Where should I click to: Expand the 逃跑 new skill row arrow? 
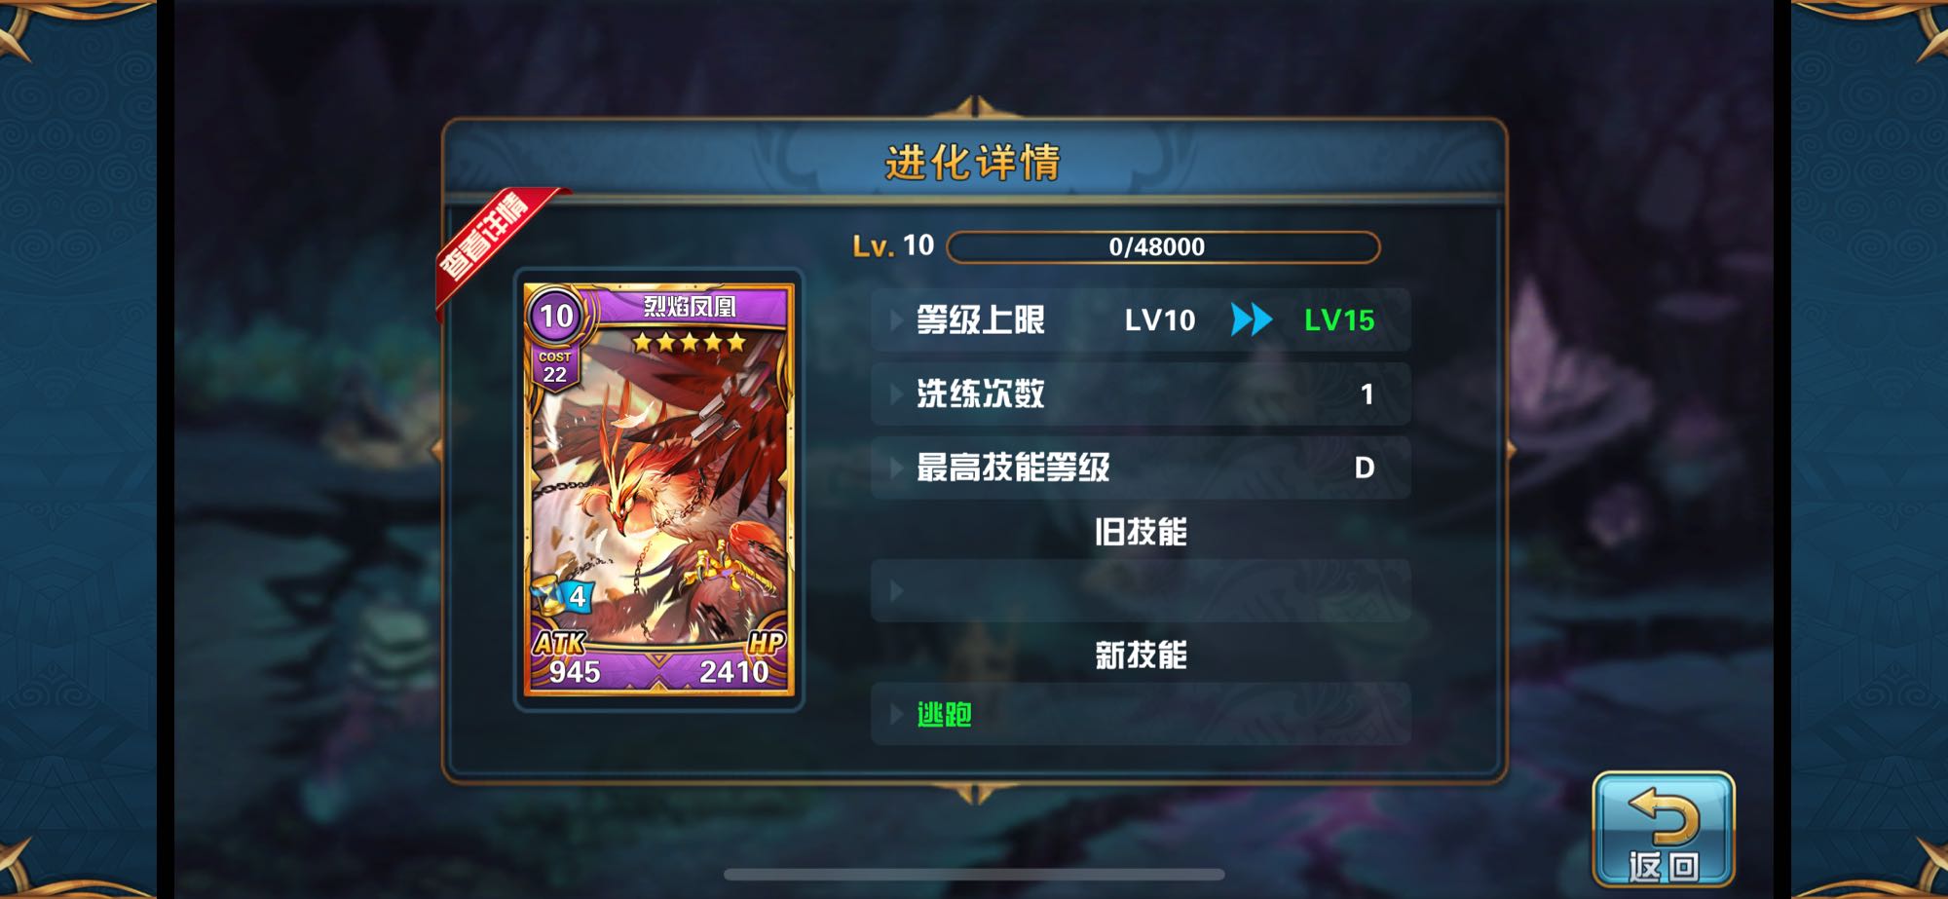[x=896, y=714]
